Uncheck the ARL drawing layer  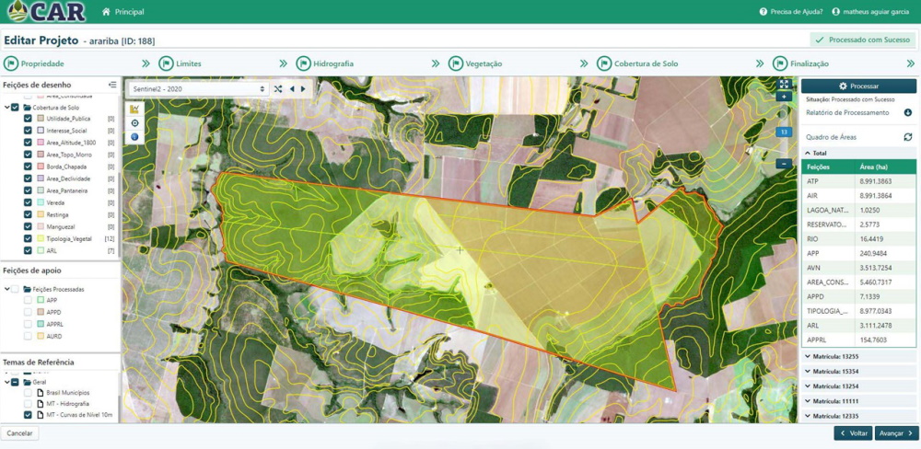pyautogui.click(x=28, y=250)
